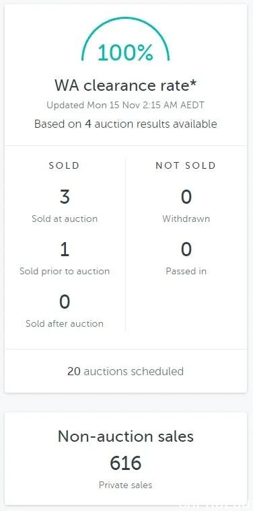Viewport: 253px width, 511px height.
Task: Click the Non-auction sales heading
Action: coord(126,436)
